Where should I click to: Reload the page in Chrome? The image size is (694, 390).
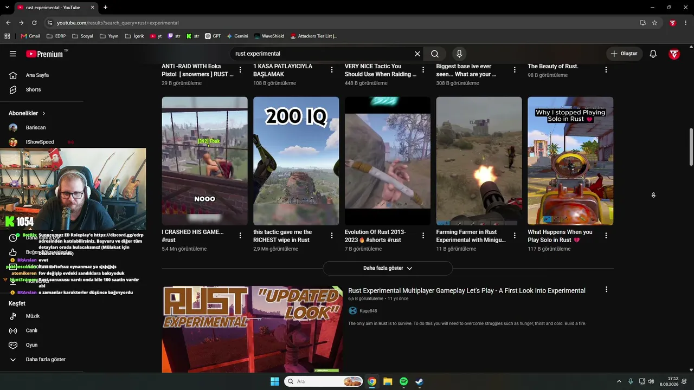[x=34, y=23]
